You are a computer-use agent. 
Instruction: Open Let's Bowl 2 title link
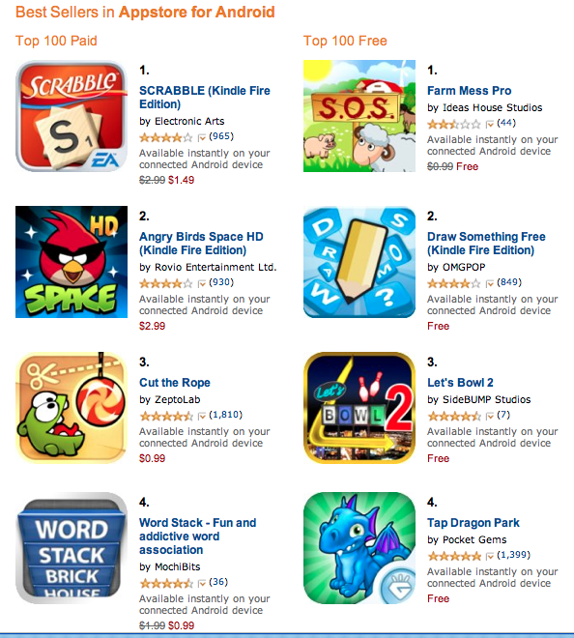coord(460,383)
